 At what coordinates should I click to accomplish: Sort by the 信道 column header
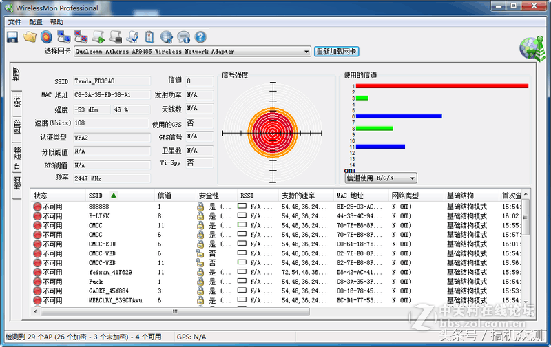click(x=175, y=196)
